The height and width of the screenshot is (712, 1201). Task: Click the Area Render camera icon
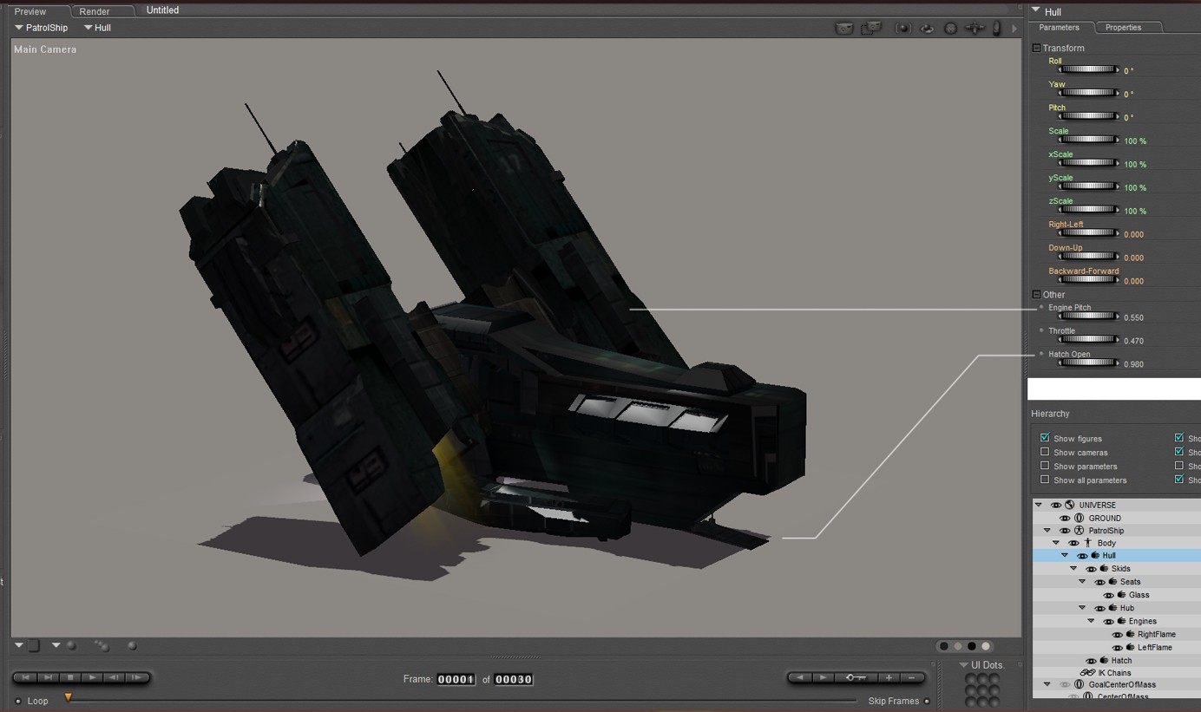871,28
